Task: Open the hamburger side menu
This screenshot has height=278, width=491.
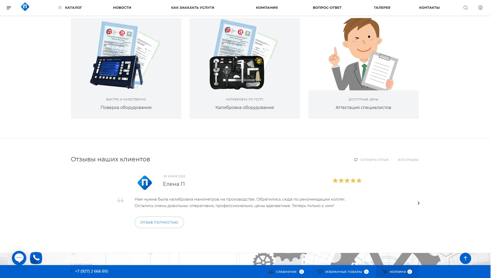Action: 9,8
